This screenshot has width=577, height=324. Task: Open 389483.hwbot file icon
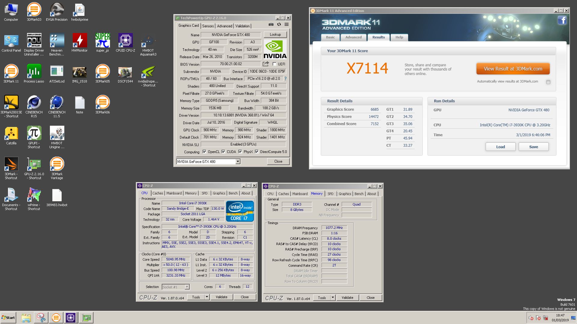click(57, 197)
